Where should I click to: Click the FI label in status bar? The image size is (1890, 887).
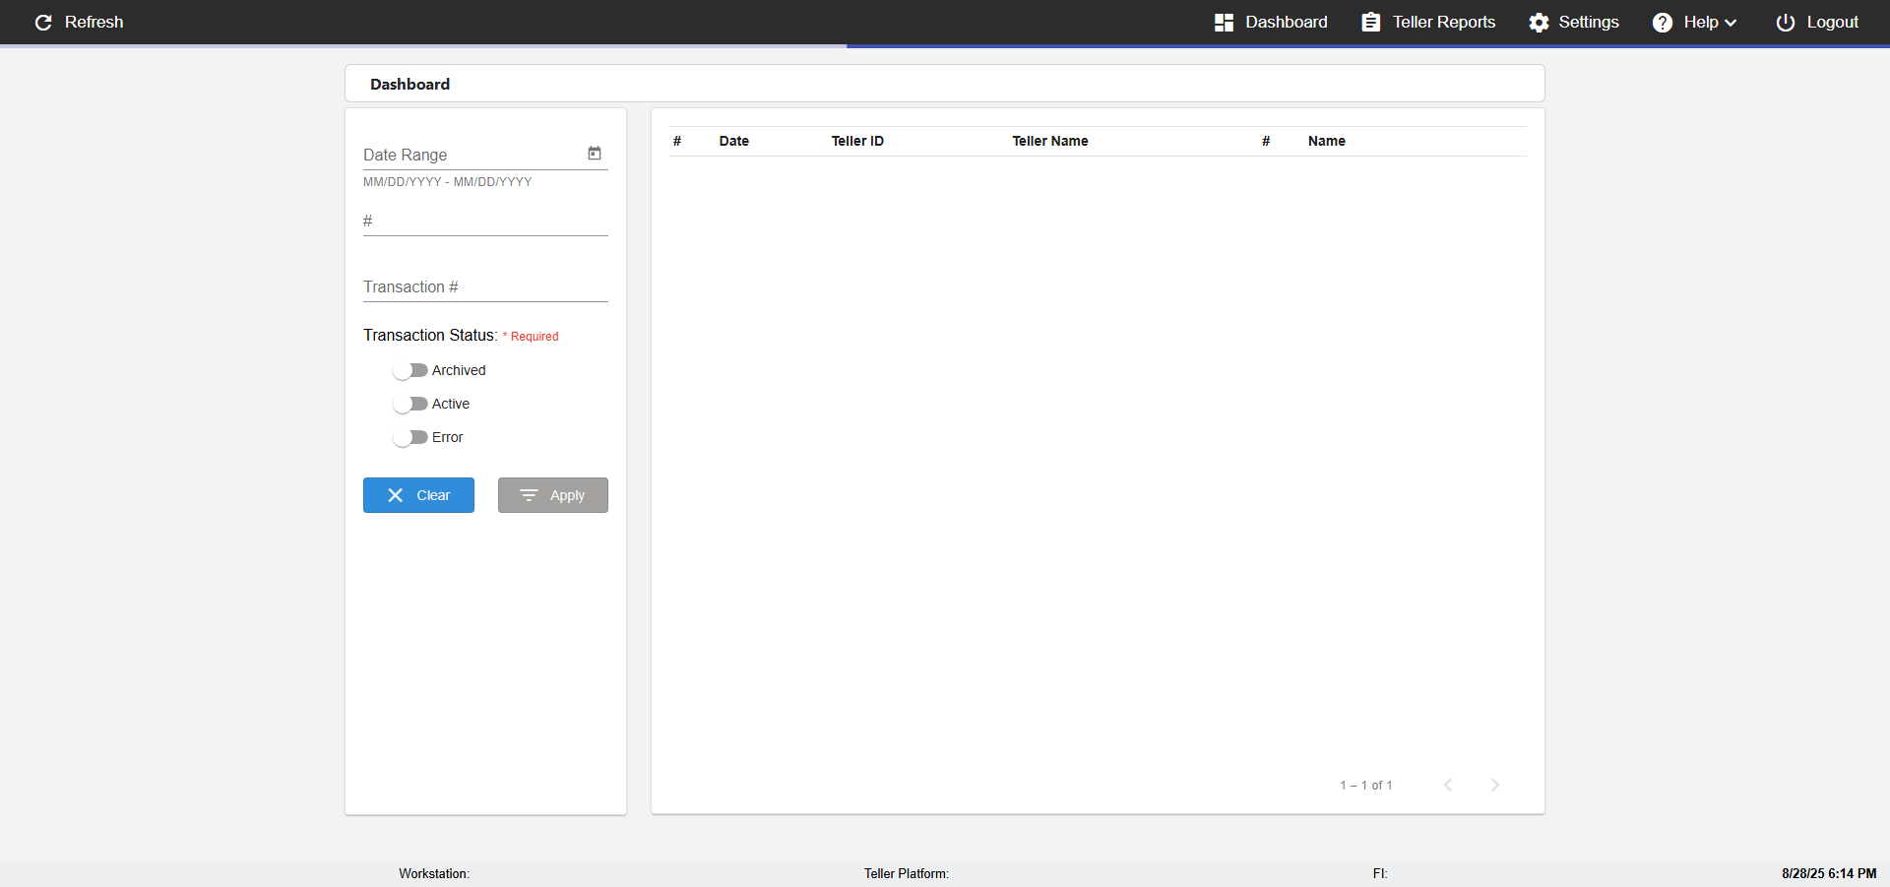click(1380, 873)
